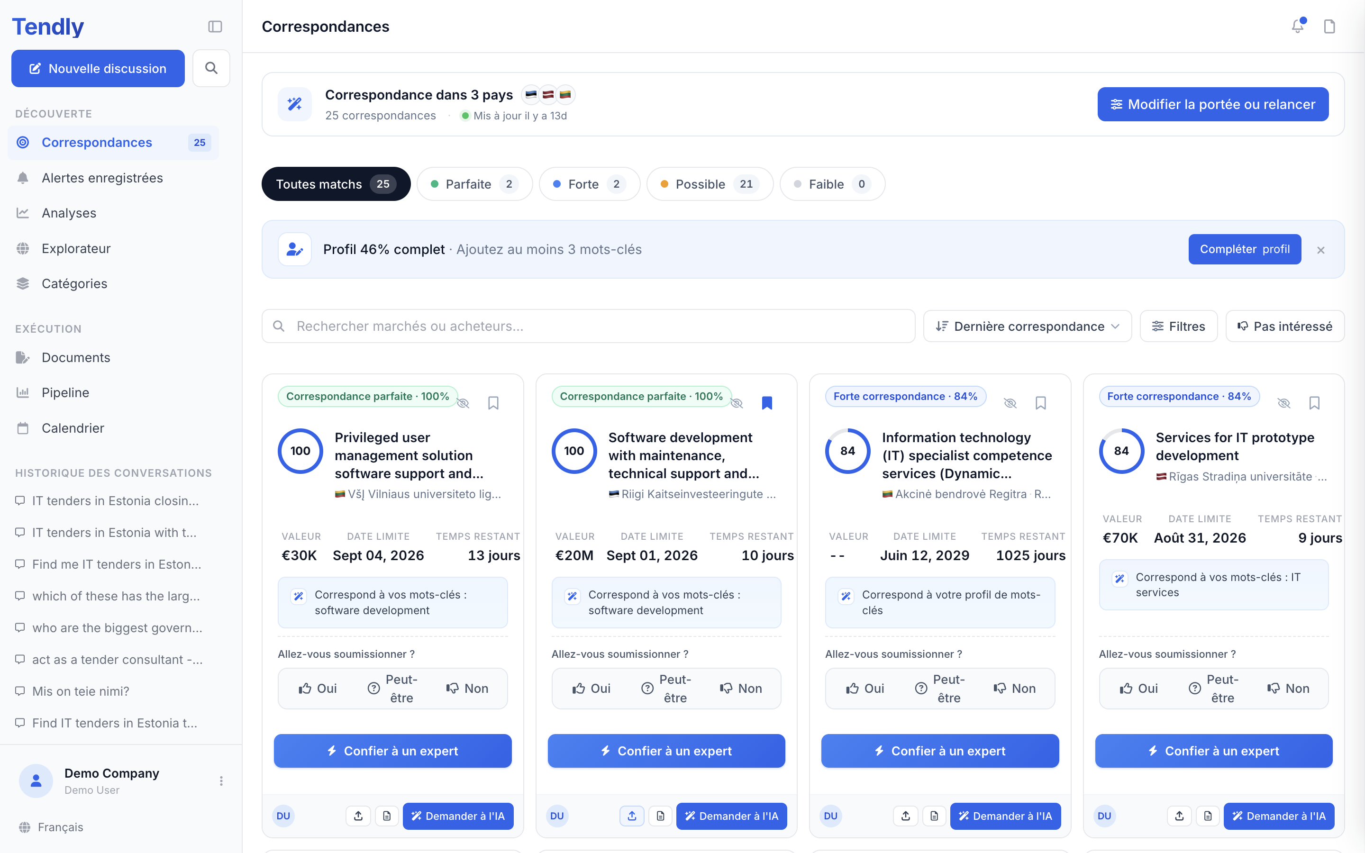Open Catégories in sidebar
1365x853 pixels.
point(113,284)
